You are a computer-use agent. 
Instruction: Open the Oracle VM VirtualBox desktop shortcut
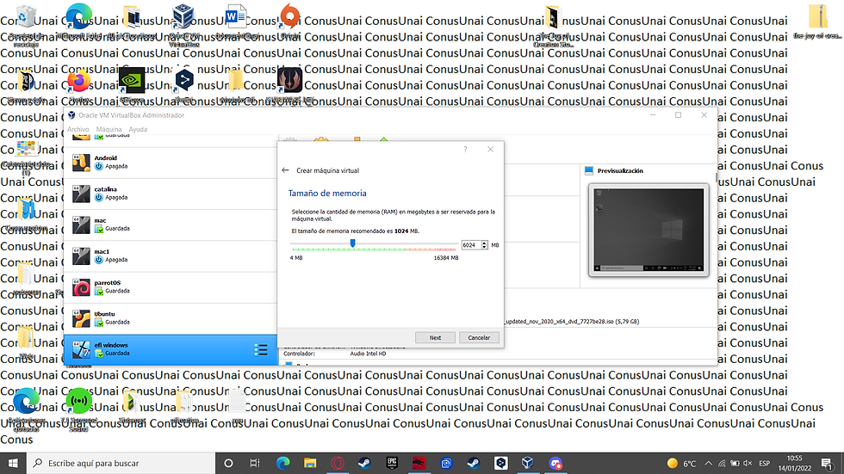[183, 24]
